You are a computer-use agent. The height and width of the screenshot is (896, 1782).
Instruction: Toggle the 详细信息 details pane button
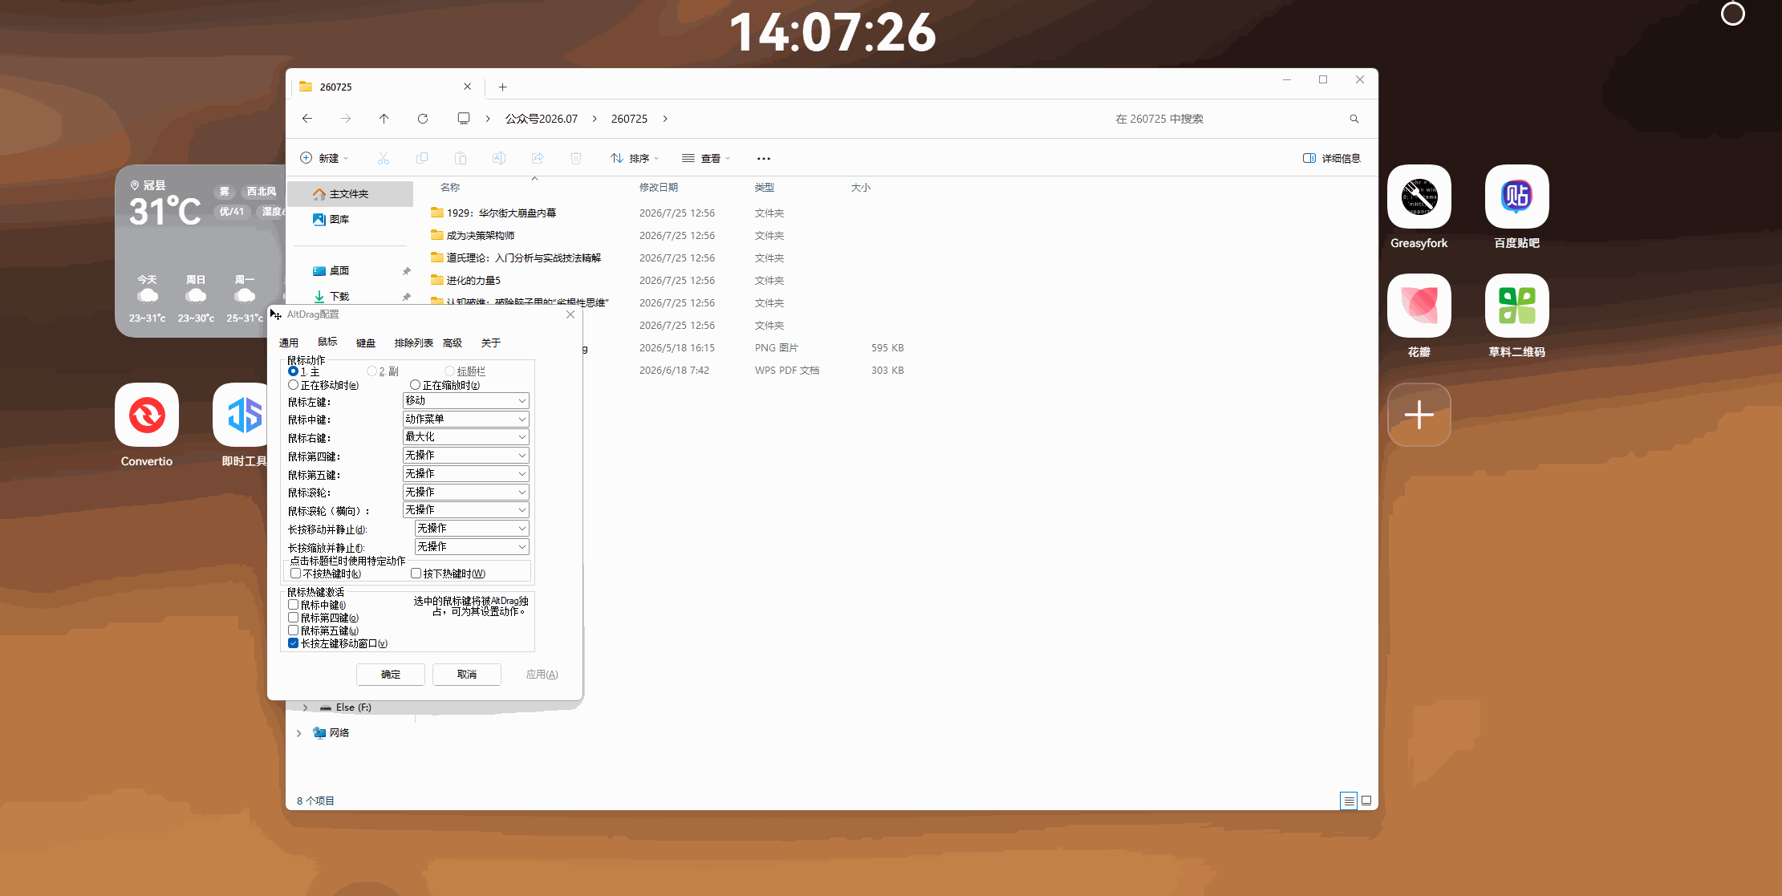[x=1332, y=158]
